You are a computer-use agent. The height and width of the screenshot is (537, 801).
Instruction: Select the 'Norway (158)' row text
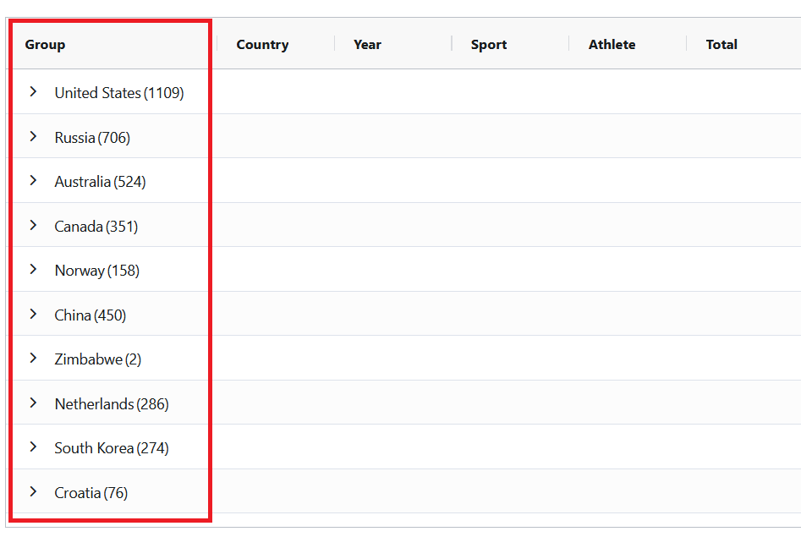(97, 271)
